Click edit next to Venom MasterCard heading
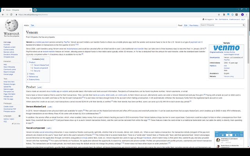 50,106
